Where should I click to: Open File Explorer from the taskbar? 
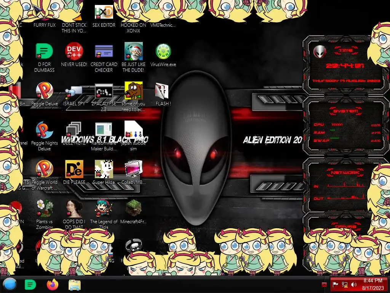pos(75,285)
